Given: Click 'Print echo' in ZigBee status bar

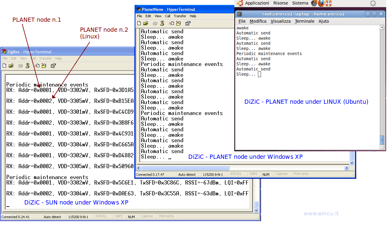Looking at the screenshot, I should (x=166, y=216).
